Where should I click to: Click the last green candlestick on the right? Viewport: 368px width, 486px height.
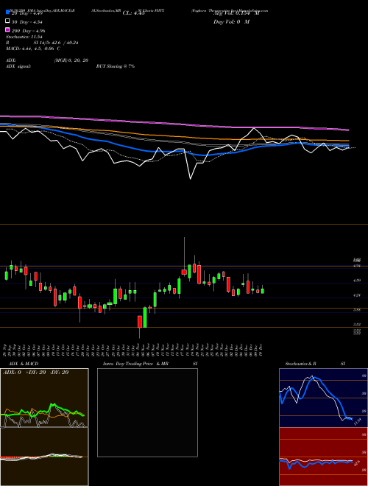pos(263,291)
